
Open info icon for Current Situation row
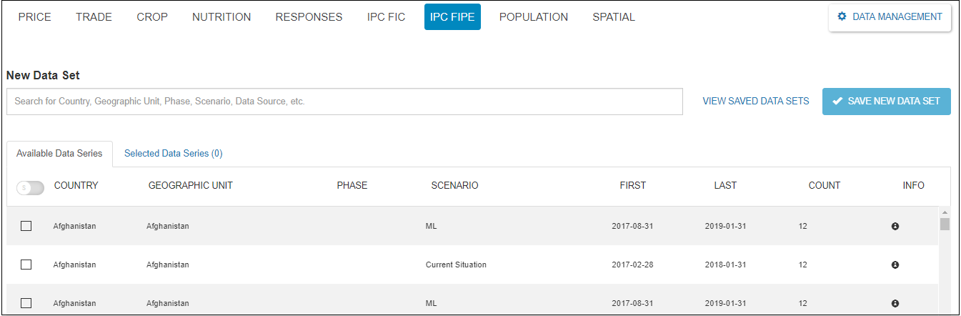tap(895, 265)
